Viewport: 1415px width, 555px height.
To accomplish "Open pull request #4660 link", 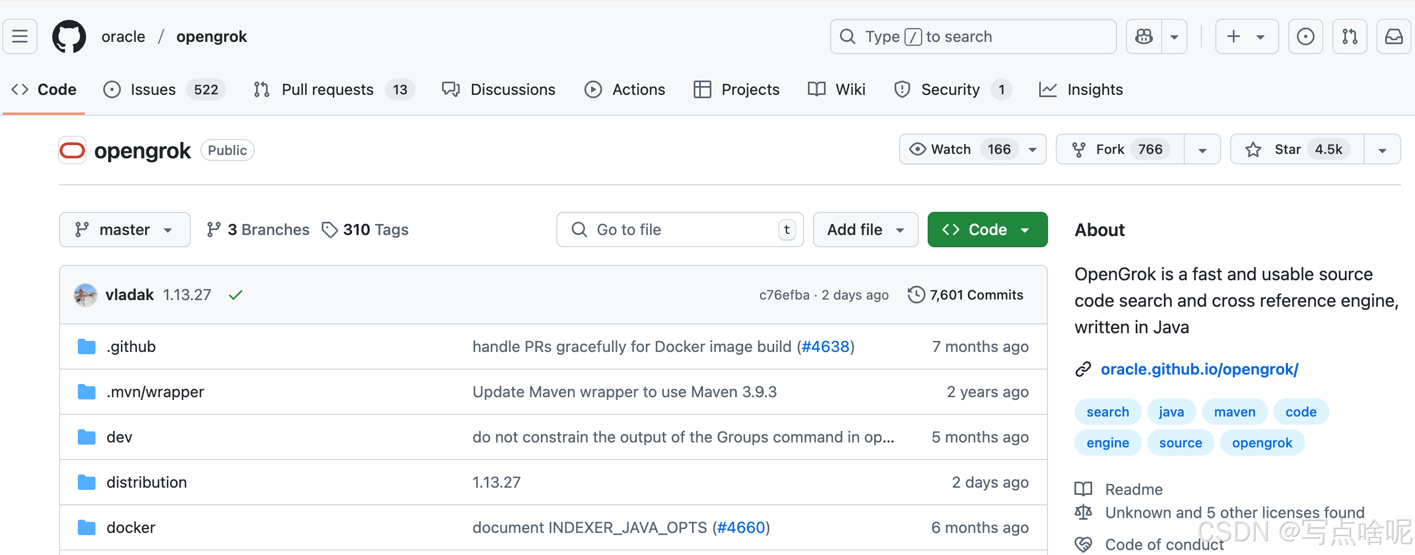I will click(x=741, y=527).
